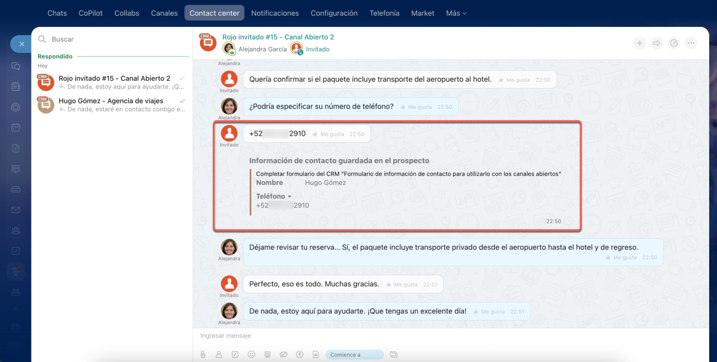The height and width of the screenshot is (362, 717).
Task: Open the Más dropdown menu
Action: [x=456, y=13]
